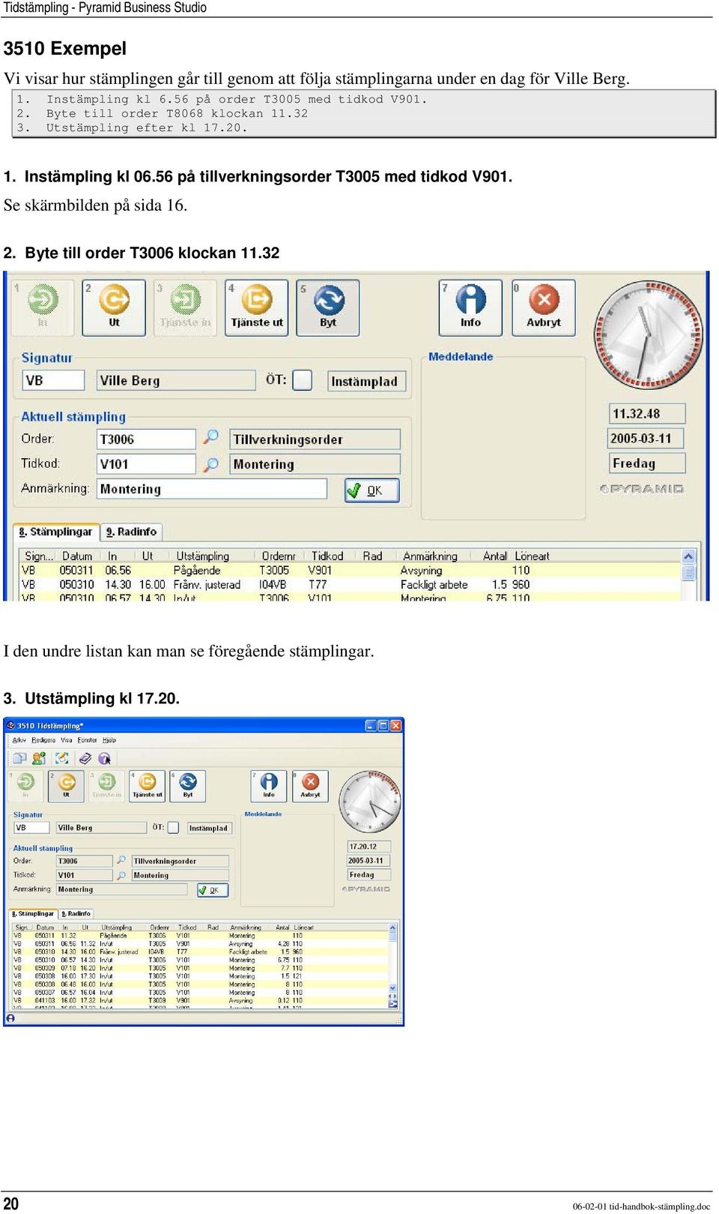Click the Tidkod search magnifier in the upper screenshot
Screen dimensions: 719x1214
point(212,464)
